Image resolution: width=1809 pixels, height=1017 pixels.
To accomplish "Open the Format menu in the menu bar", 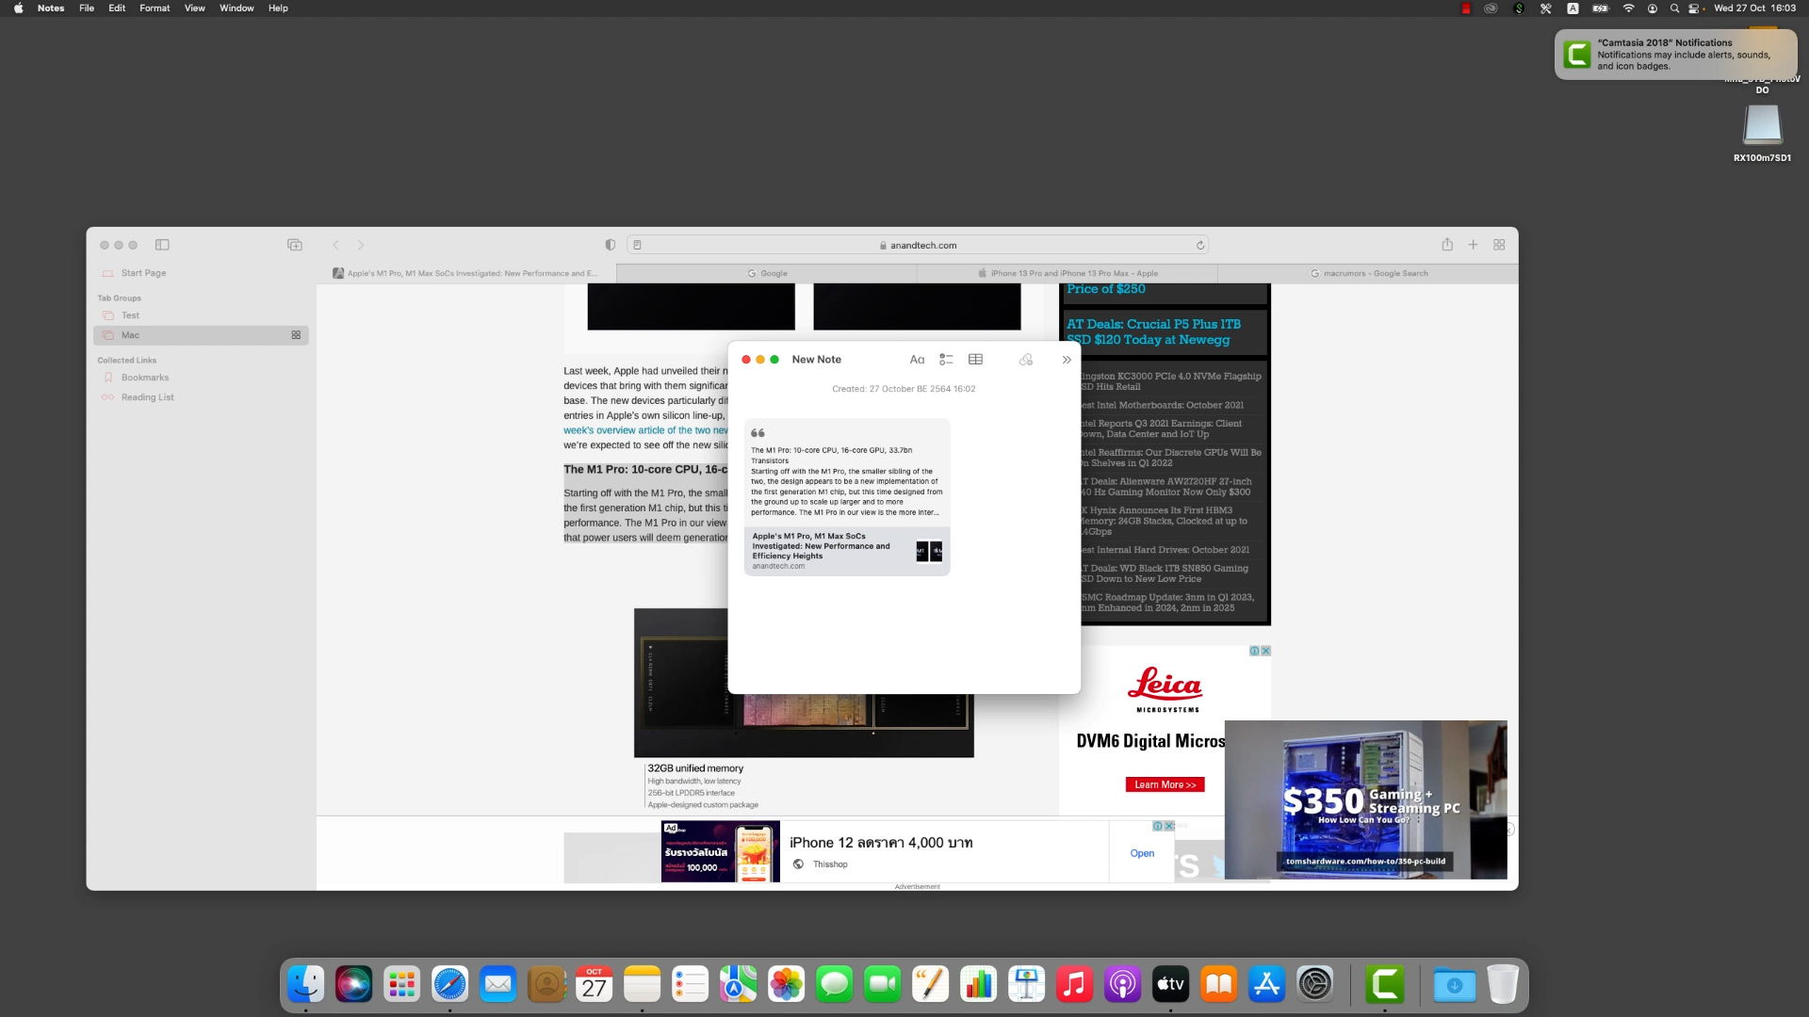I will [x=155, y=8].
